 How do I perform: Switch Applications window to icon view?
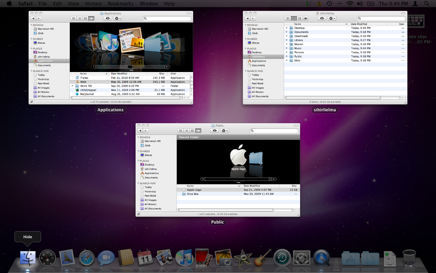tap(74, 18)
